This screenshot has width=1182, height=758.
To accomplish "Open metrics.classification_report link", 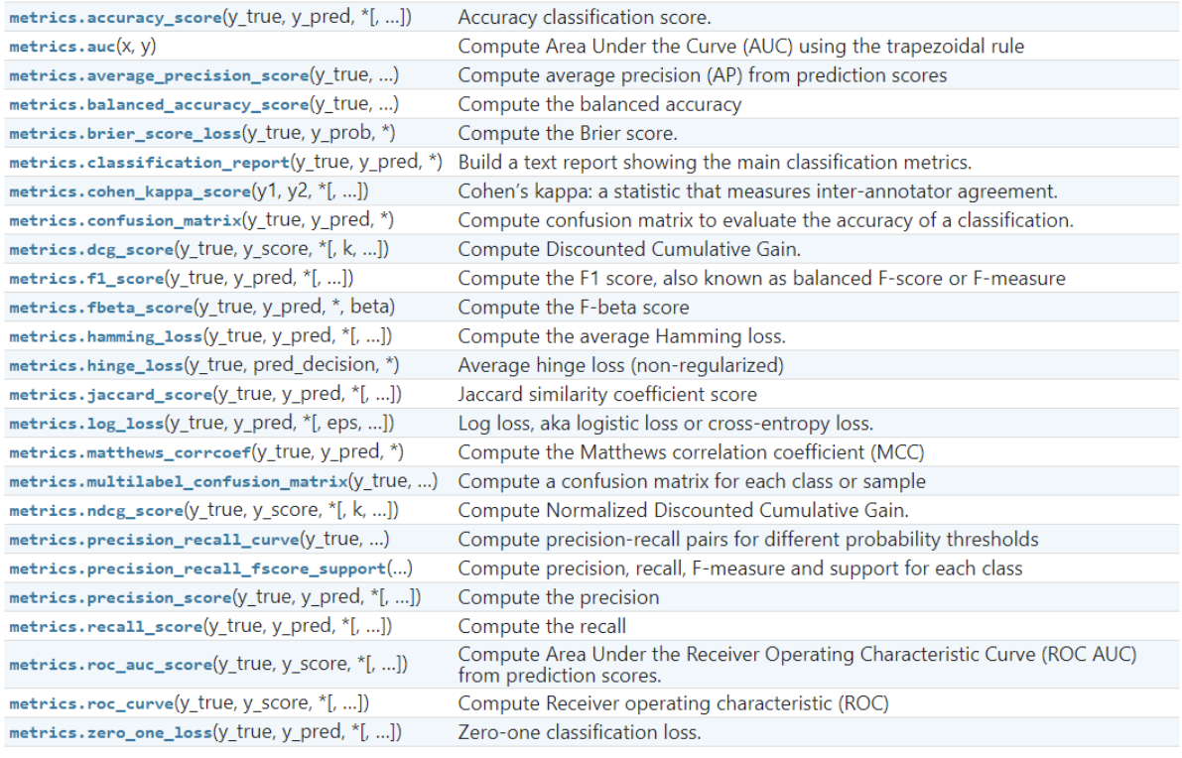I will [x=149, y=163].
